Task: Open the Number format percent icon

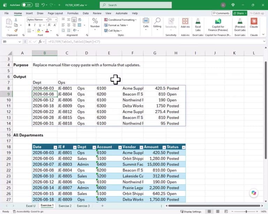Action: click(95, 21)
